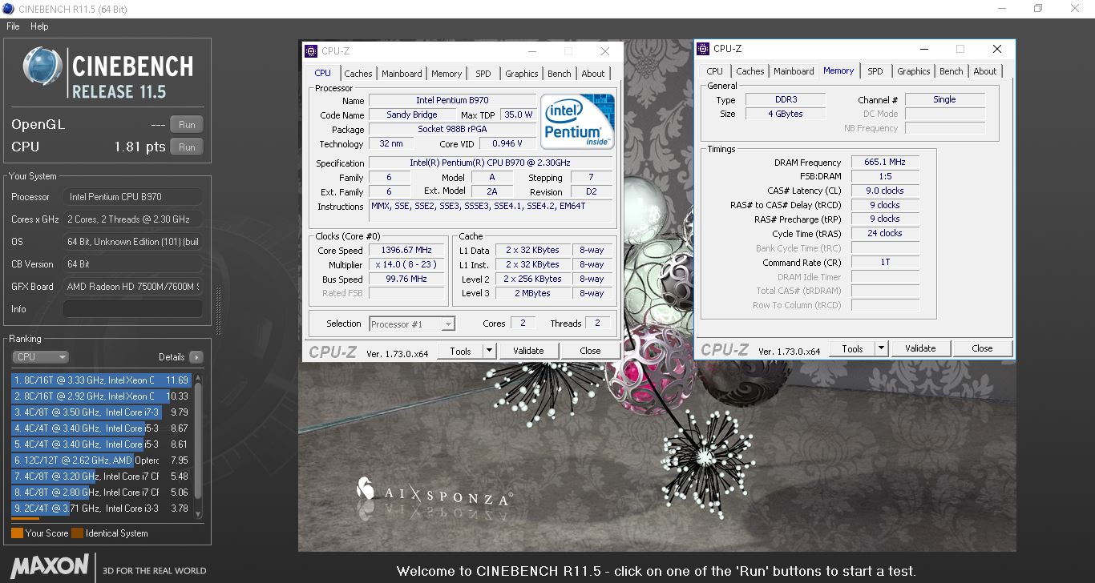This screenshot has height=583, width=1095.
Task: Open About tab in right CPU-Z window
Action: coord(985,72)
